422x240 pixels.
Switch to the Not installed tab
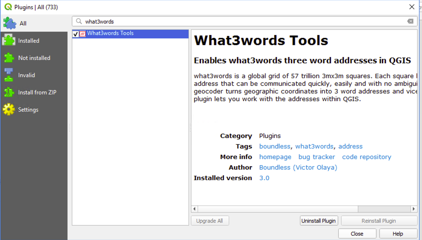[34, 58]
